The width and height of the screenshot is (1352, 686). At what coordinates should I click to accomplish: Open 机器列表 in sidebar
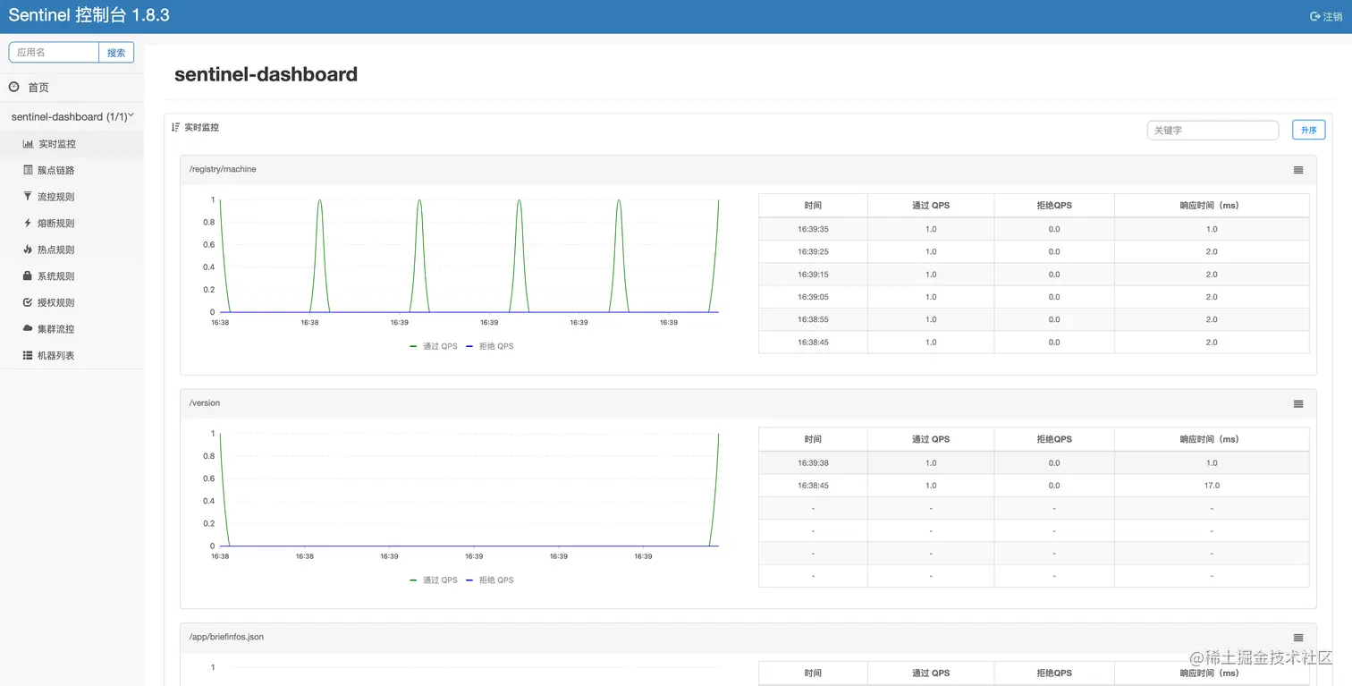pos(72,355)
